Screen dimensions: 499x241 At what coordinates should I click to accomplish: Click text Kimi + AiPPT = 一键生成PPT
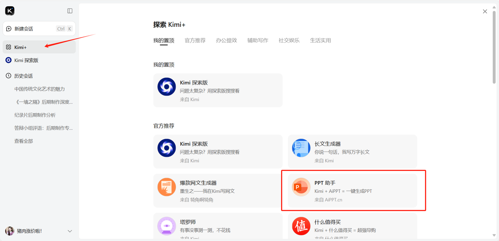[343, 191]
